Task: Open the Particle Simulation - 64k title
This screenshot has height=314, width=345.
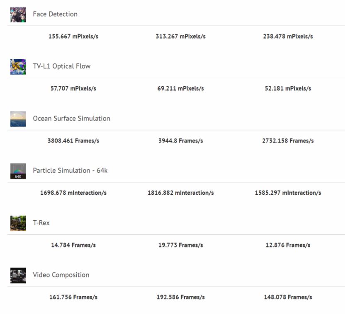Action: [70, 170]
